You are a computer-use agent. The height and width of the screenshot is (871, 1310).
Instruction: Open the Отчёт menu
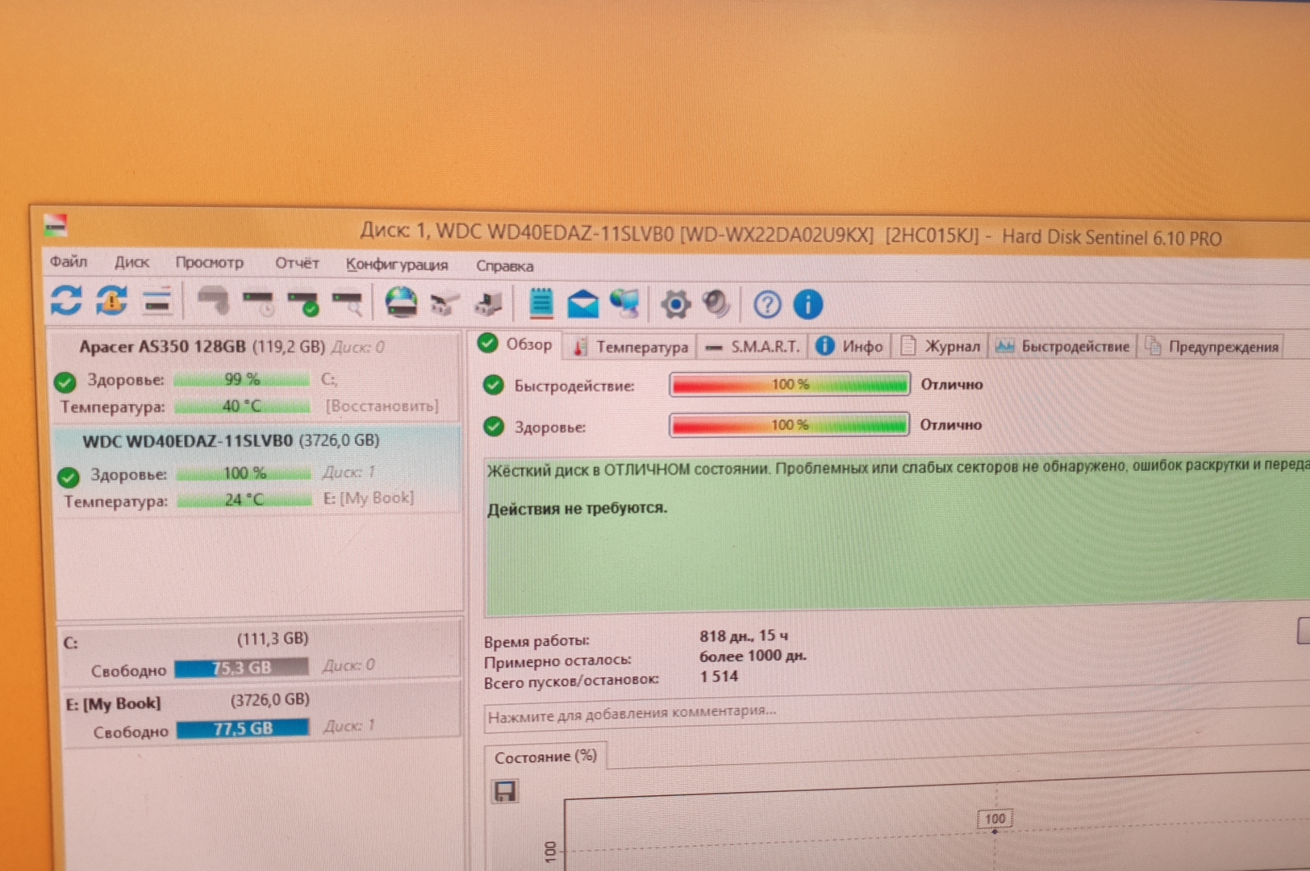click(297, 264)
